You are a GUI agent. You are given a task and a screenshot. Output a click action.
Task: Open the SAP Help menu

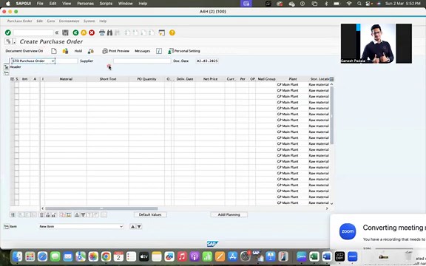tap(103, 21)
